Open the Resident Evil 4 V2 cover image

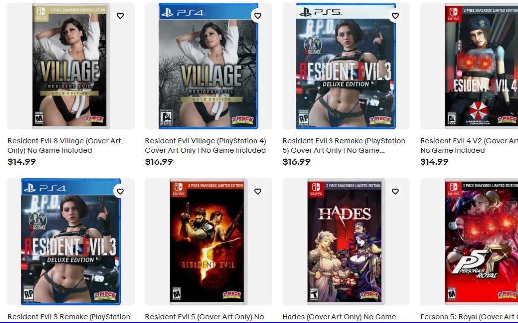point(481,66)
